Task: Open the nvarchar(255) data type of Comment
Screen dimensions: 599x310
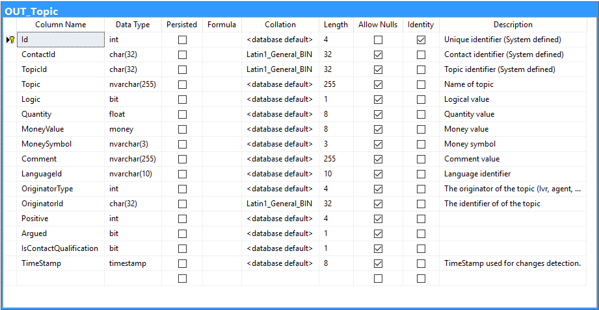Action: click(x=133, y=159)
